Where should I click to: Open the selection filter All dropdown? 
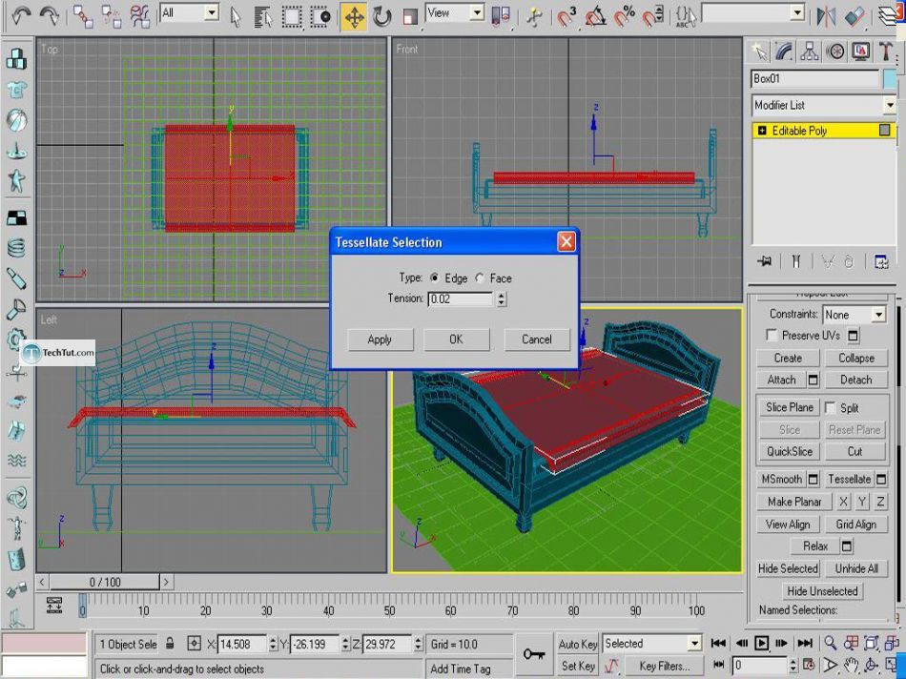click(190, 12)
